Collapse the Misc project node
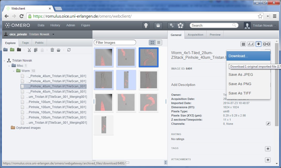281x168 pixels. pyautogui.click(x=9, y=66)
